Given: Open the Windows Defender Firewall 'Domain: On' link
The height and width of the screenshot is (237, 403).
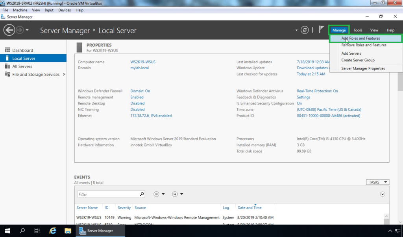Looking at the screenshot, I should point(140,91).
